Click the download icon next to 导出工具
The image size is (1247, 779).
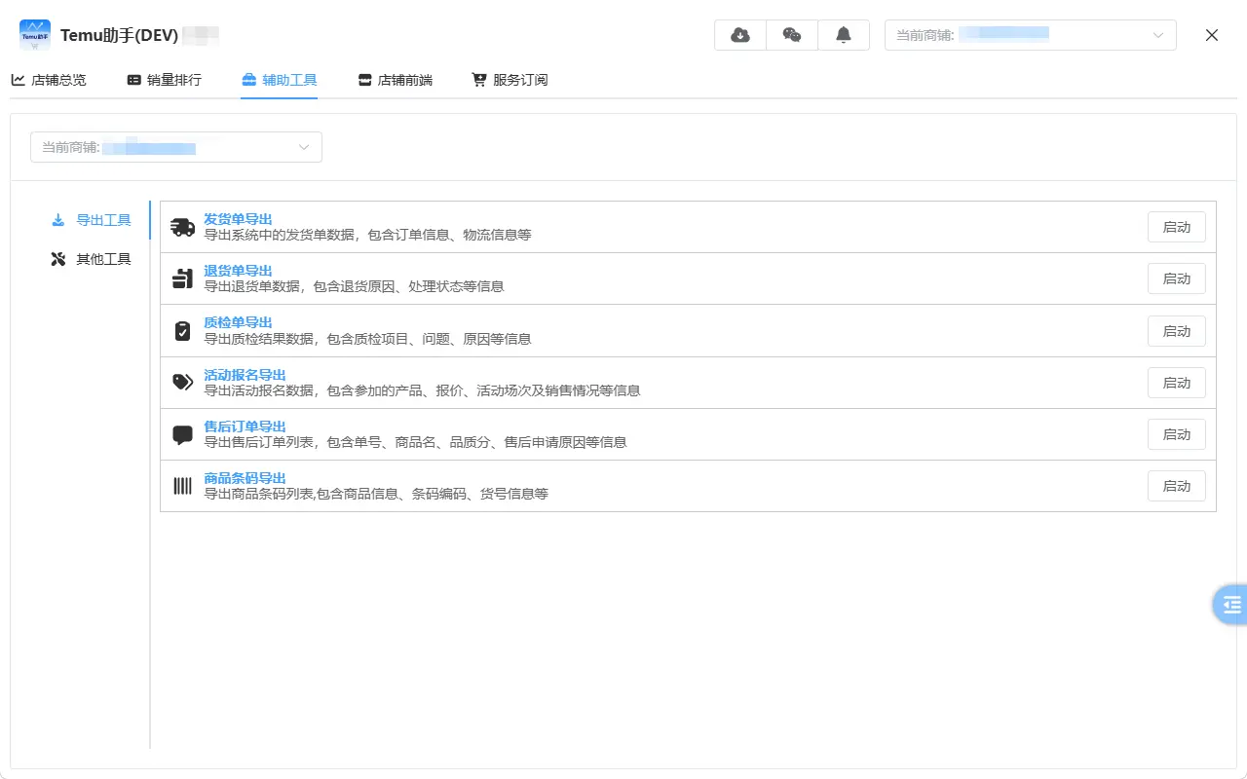[x=57, y=219]
